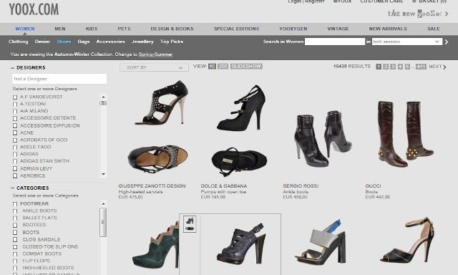The width and height of the screenshot is (458, 275).
Task: Select small shoe thumbnail in hovered product
Action: click(190, 224)
